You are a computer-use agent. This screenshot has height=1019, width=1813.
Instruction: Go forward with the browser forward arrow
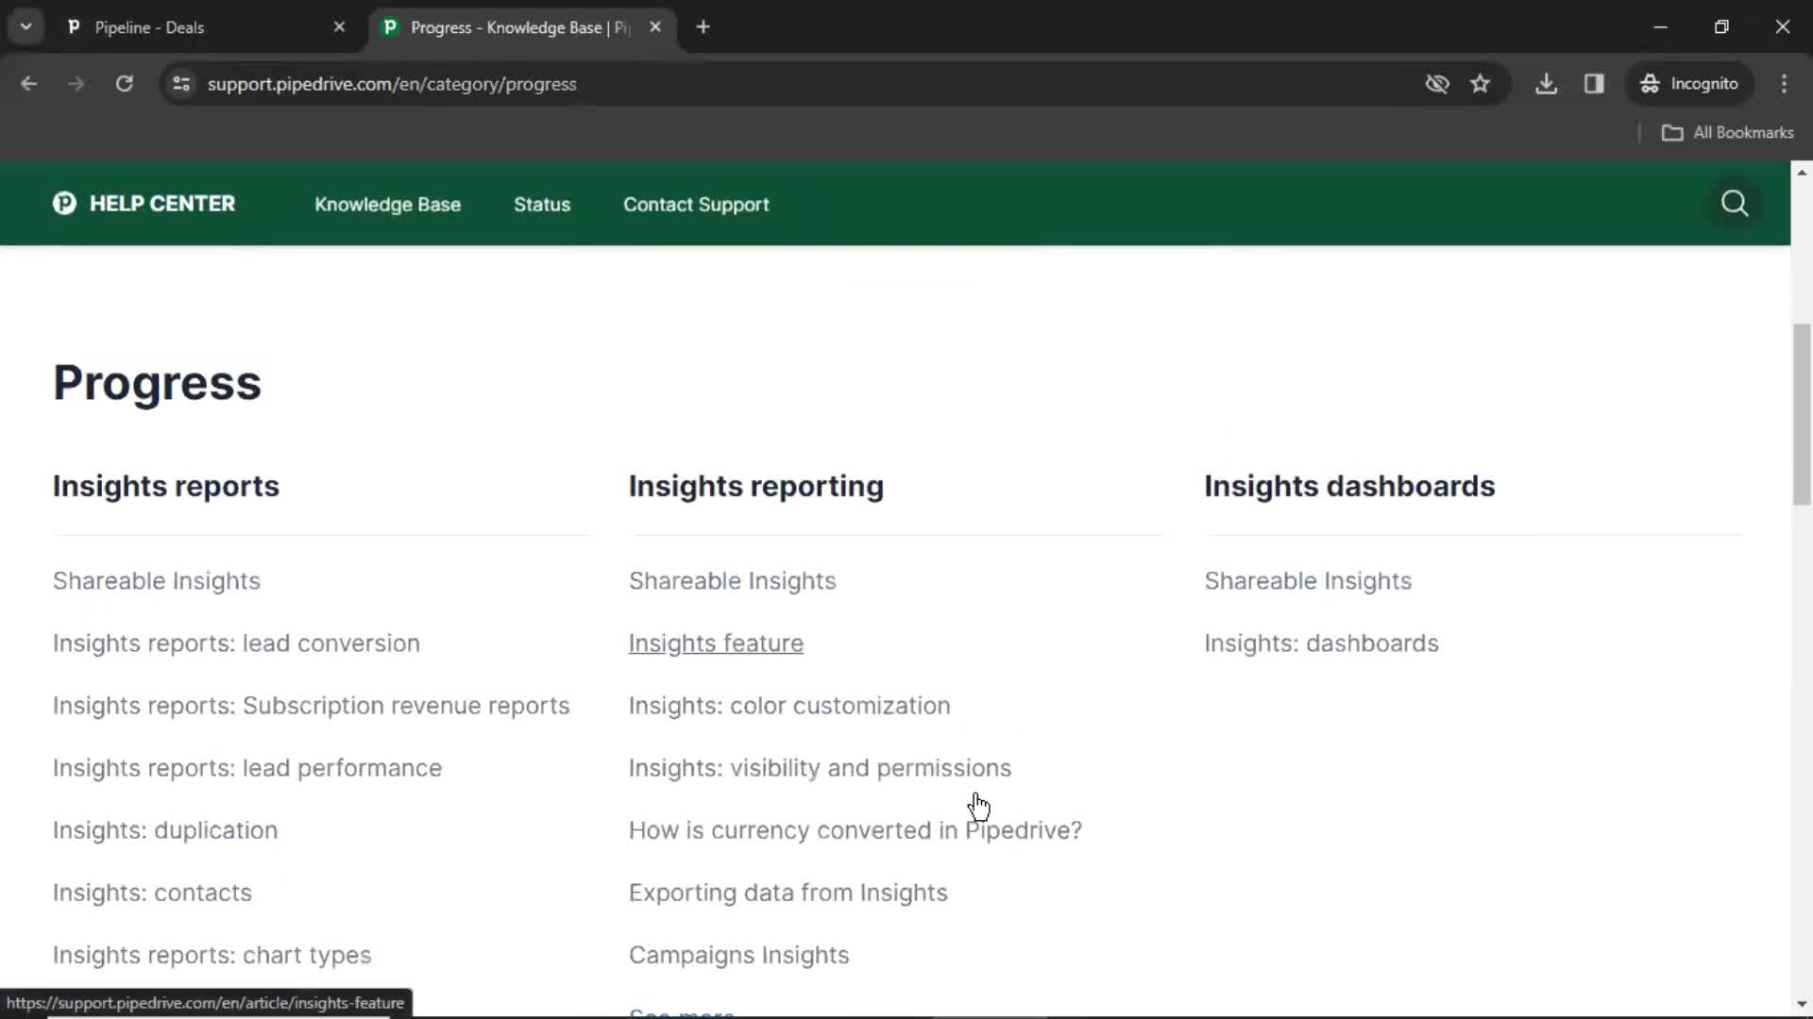coord(76,84)
